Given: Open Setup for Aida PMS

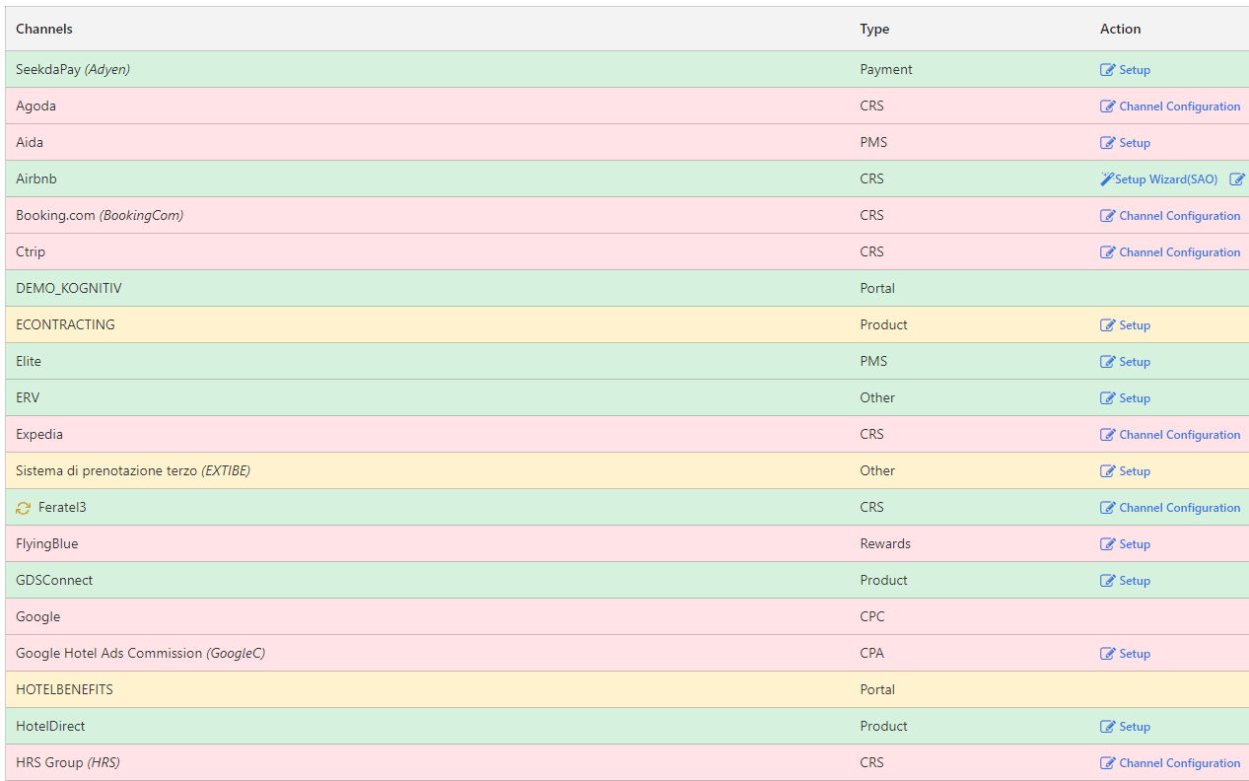Looking at the screenshot, I should pyautogui.click(x=1134, y=143).
